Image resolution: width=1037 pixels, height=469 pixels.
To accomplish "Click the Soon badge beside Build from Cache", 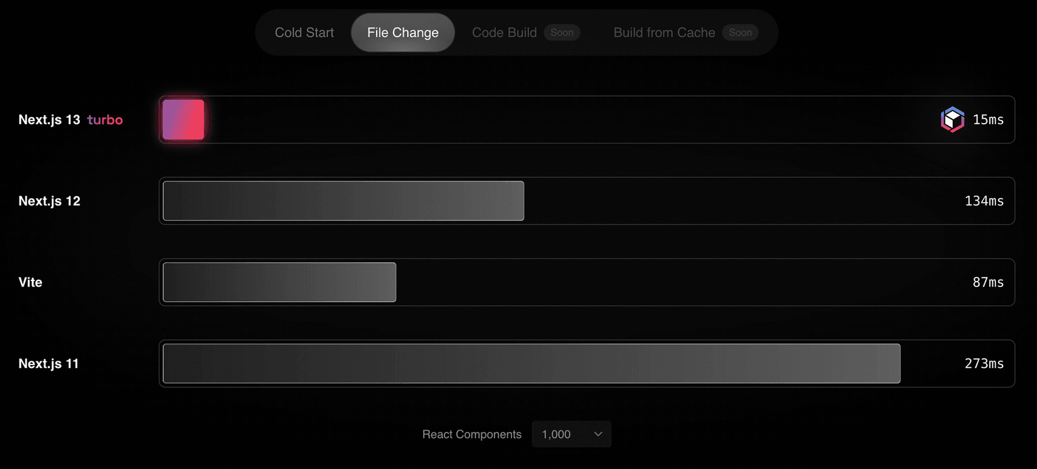I will pos(740,32).
